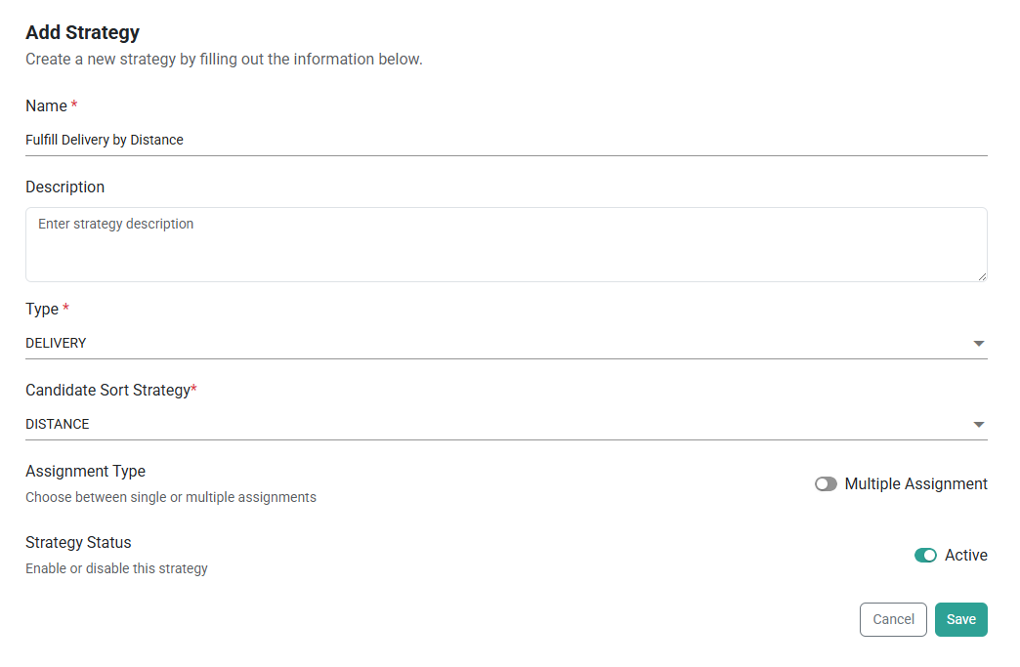
Task: Click the Description label
Action: point(64,187)
